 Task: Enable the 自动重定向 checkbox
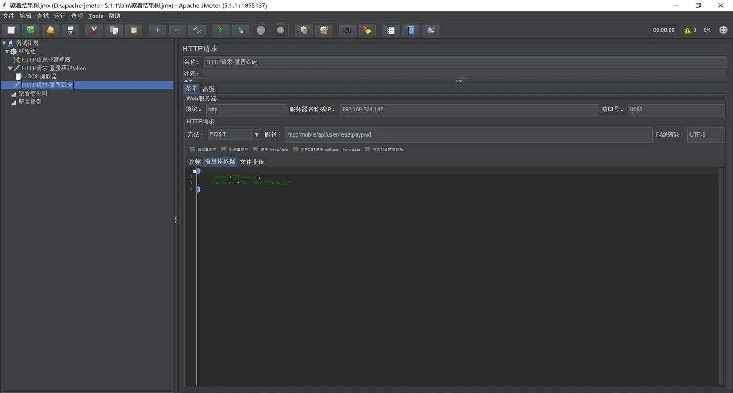point(192,149)
